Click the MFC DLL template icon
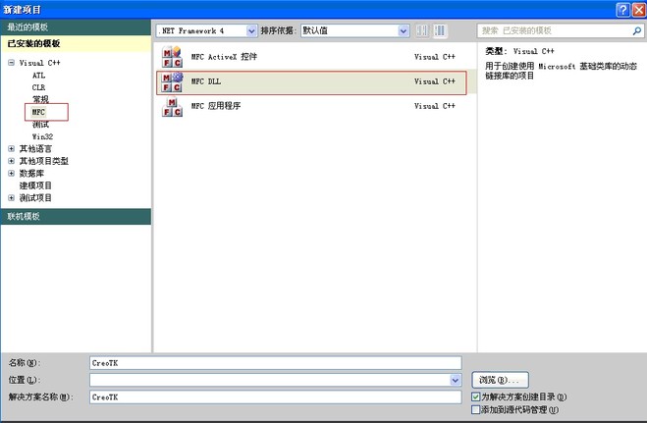 172,81
